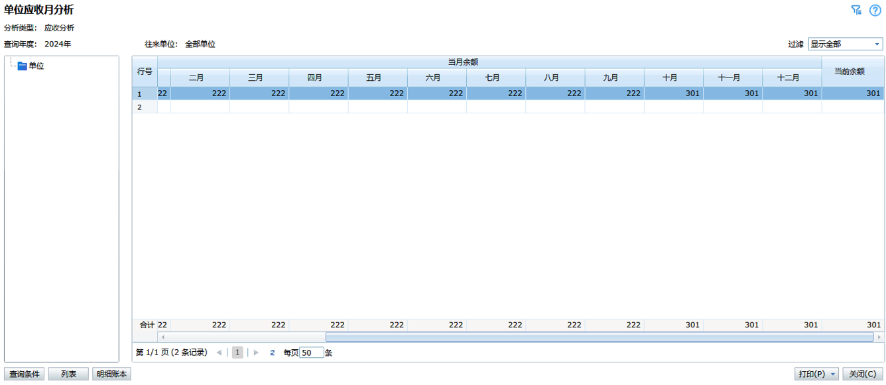
Task: Click the horizontal scrollbar thumb
Action: pos(599,337)
